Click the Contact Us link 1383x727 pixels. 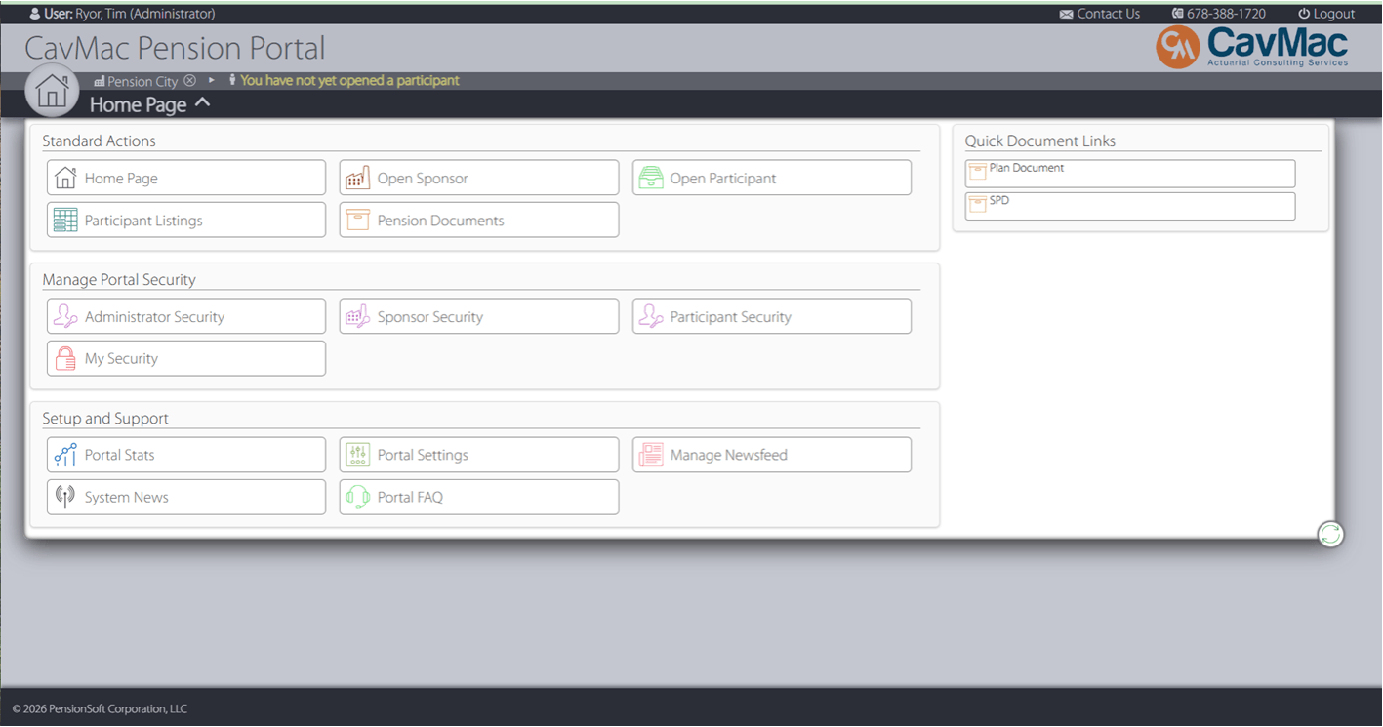pyautogui.click(x=1108, y=14)
